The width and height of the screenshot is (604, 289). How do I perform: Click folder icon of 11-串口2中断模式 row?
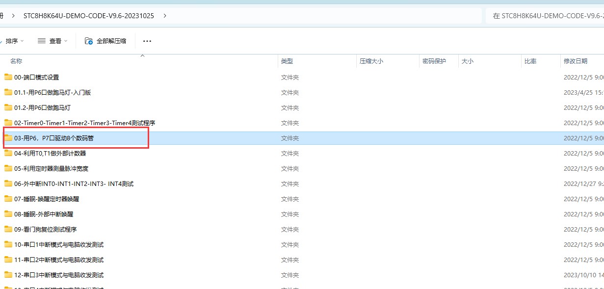tap(8, 260)
